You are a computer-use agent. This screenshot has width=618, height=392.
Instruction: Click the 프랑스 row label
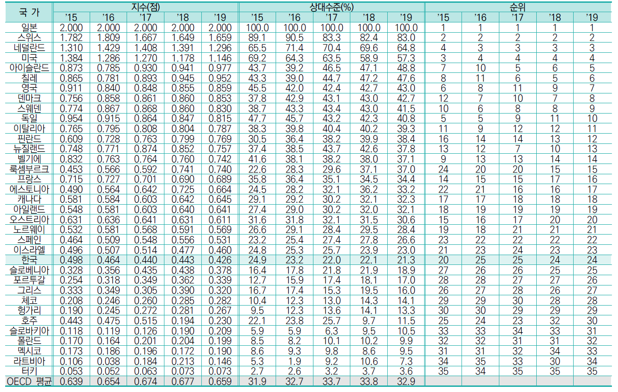coord(29,179)
